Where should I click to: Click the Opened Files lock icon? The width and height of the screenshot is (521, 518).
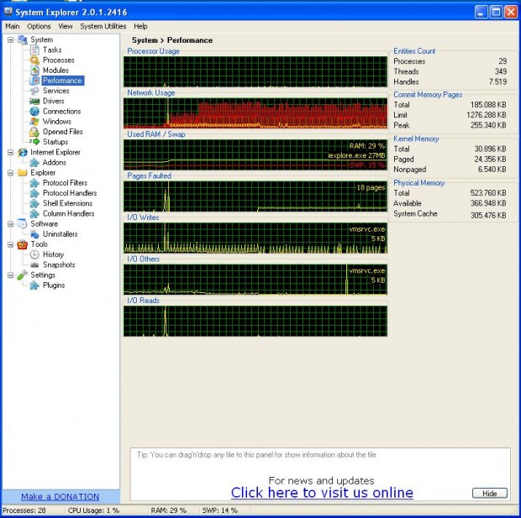tap(34, 132)
